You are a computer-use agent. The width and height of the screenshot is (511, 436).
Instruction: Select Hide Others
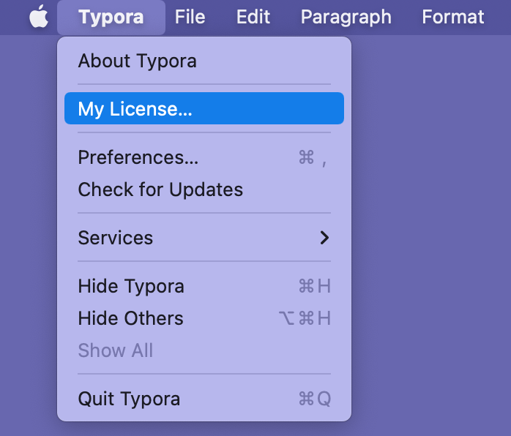coord(130,318)
